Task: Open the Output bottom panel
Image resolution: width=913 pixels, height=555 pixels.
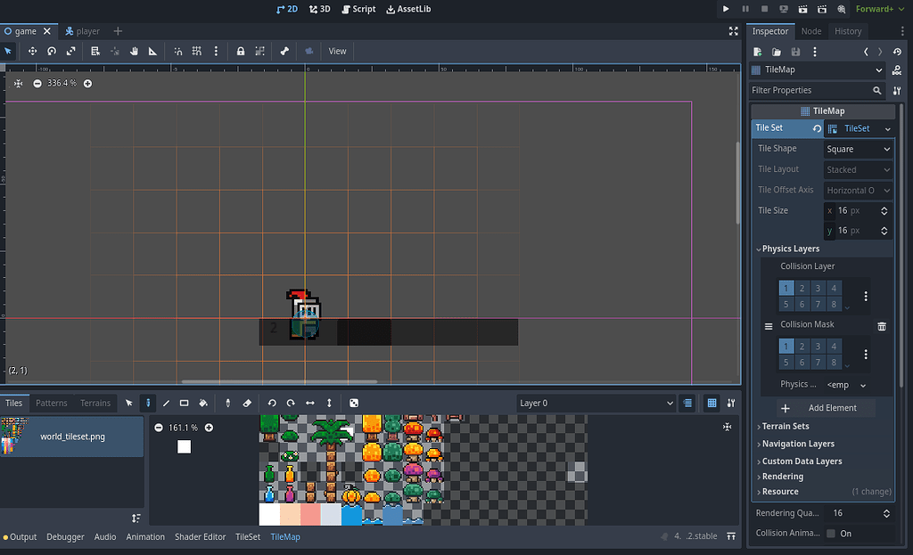Action: pos(21,537)
